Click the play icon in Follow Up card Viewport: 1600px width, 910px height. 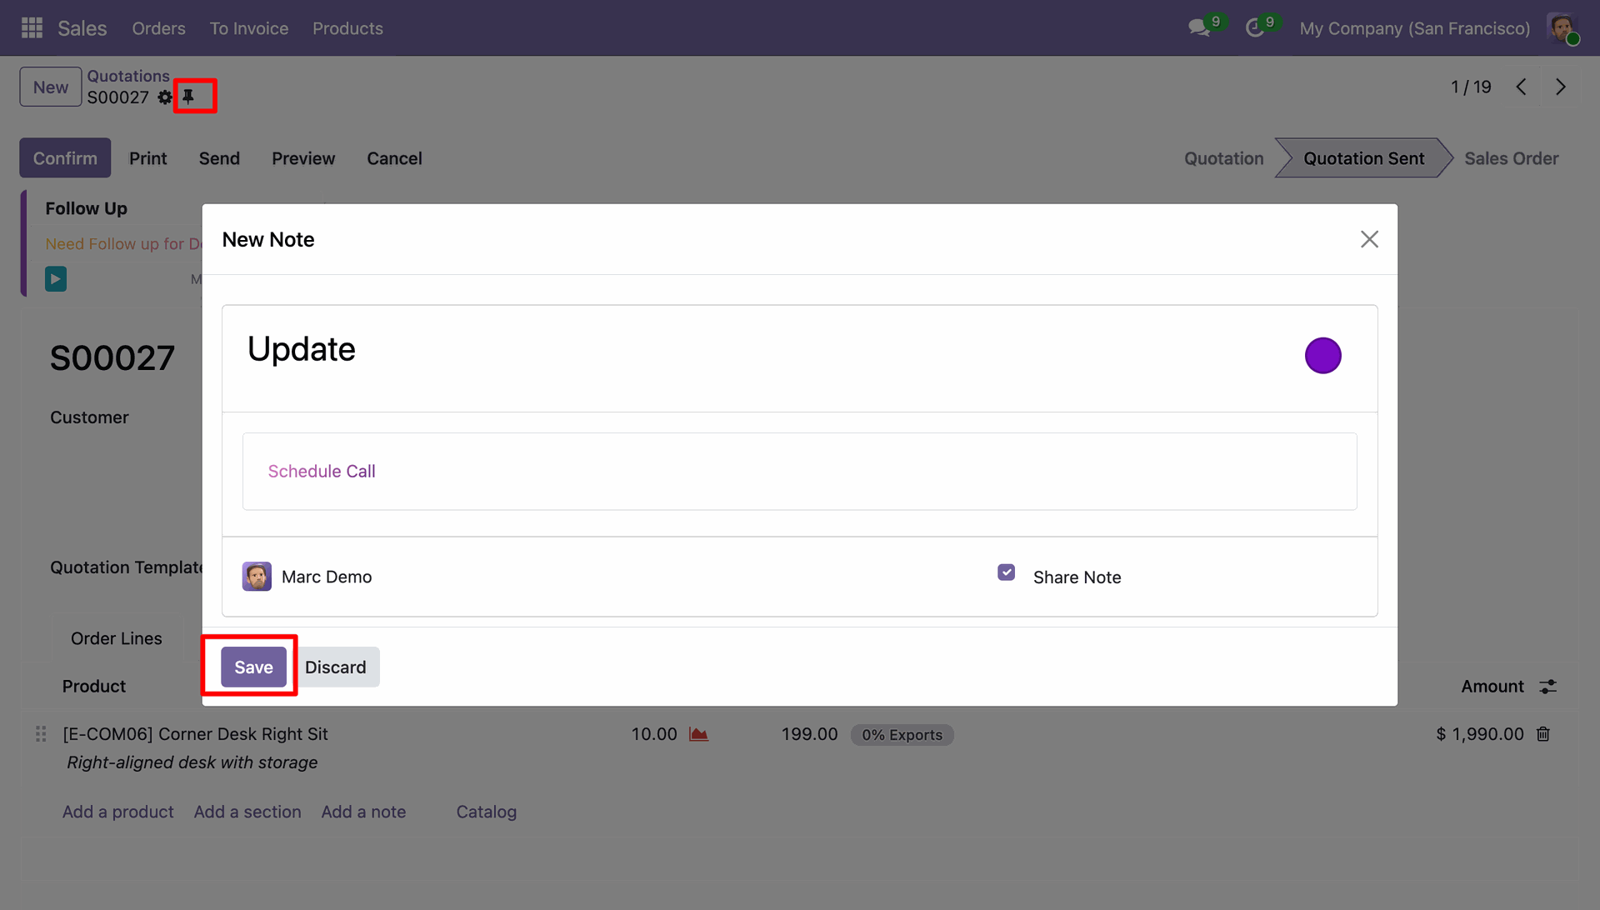[56, 278]
